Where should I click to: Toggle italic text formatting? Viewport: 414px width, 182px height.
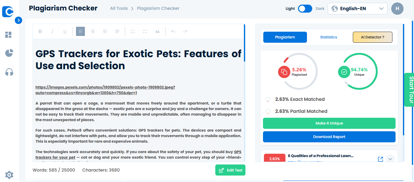coord(52,31)
